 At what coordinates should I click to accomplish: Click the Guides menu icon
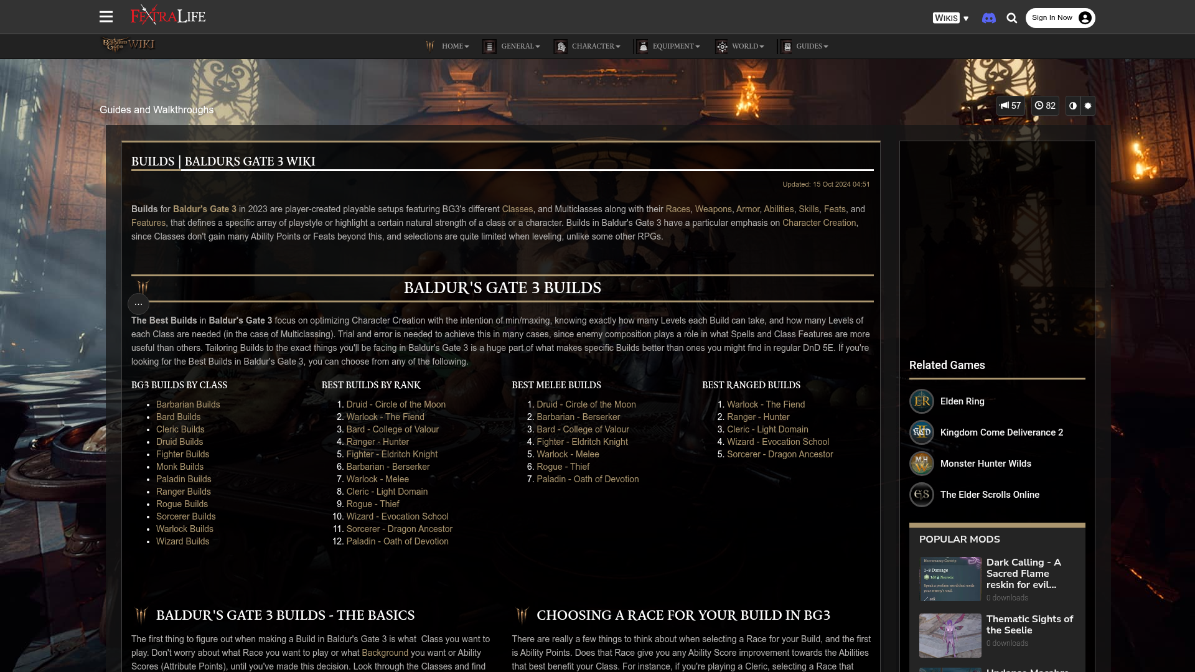click(x=786, y=46)
